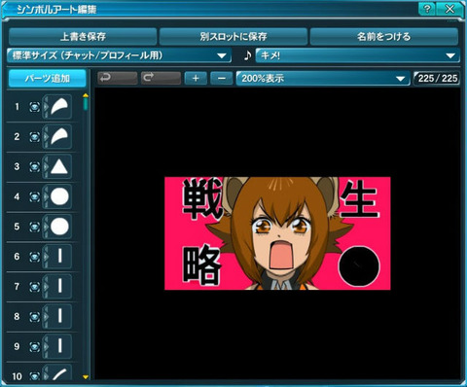Expand layer 1 with side arrow

click(46, 107)
